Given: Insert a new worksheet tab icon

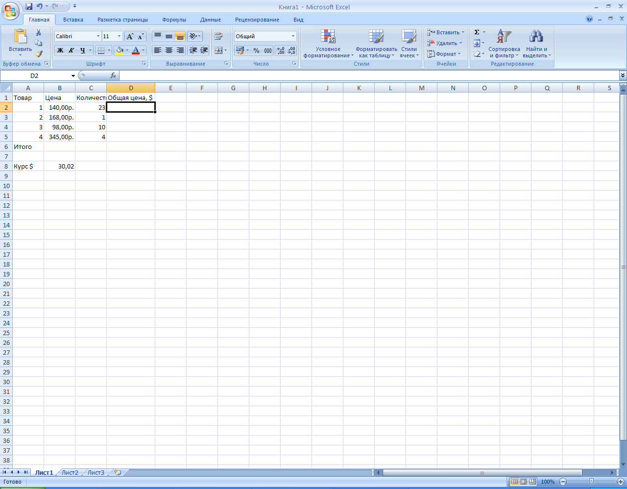Looking at the screenshot, I should click(x=118, y=473).
